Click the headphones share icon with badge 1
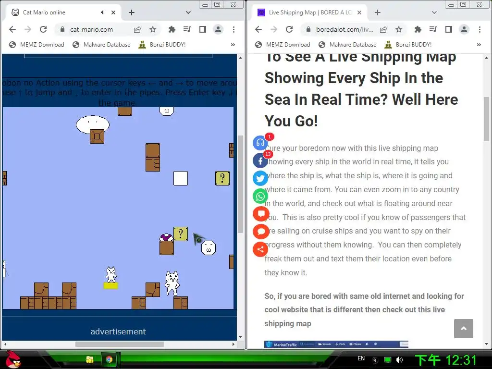Screen dimensions: 492x369 pos(260,143)
